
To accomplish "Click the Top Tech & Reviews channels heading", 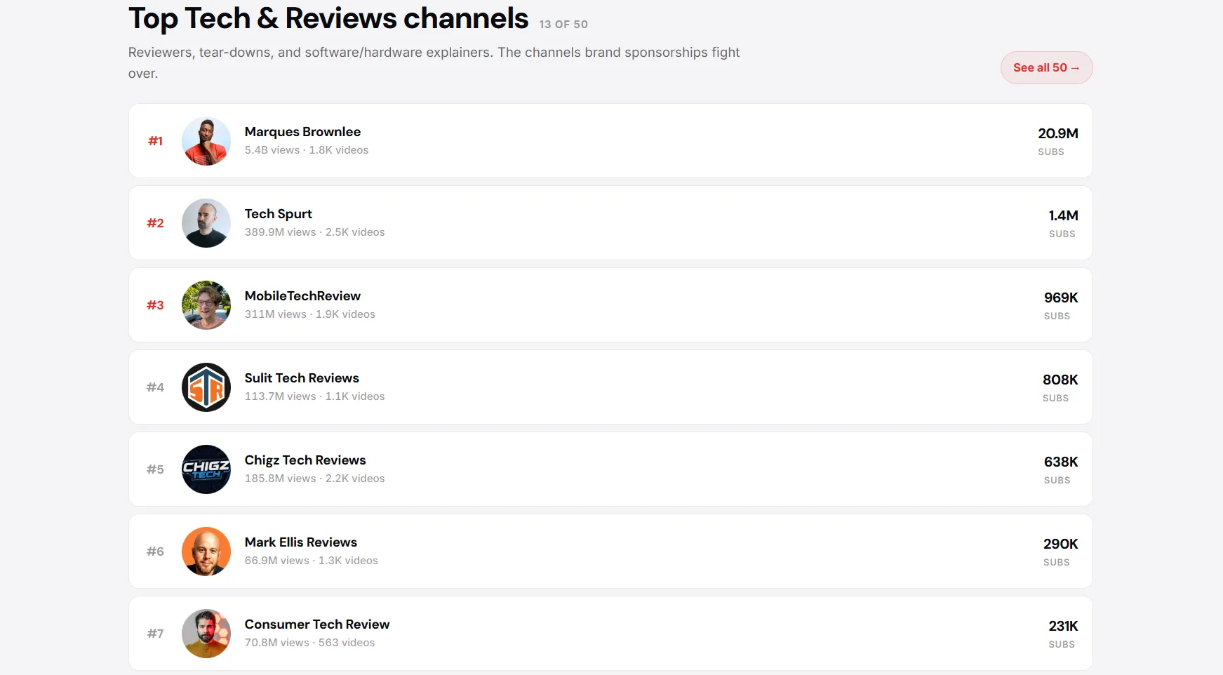I will point(328,19).
